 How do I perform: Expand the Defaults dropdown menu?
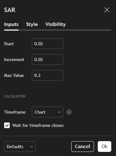pyautogui.click(x=20, y=147)
